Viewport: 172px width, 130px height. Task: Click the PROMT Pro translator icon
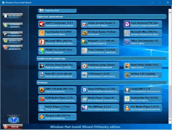(42, 51)
